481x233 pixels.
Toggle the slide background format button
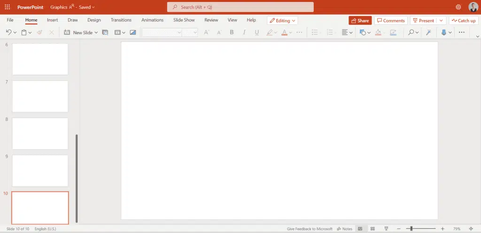[x=133, y=32]
